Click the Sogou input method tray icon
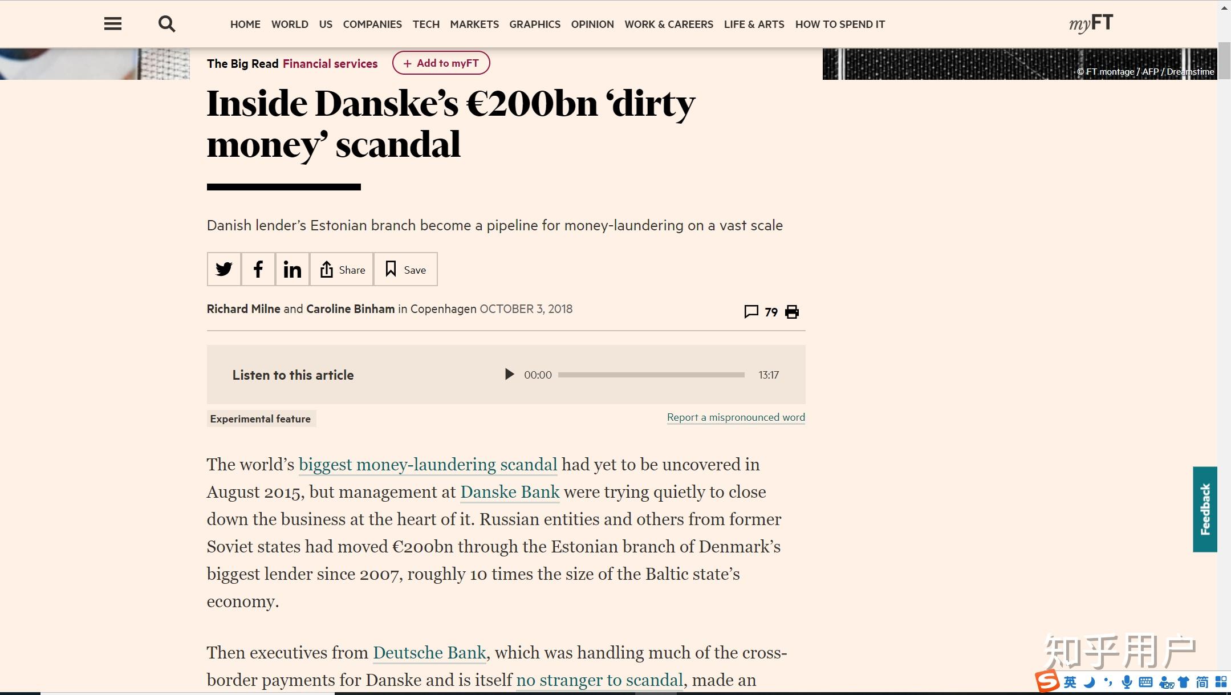Image resolution: width=1231 pixels, height=695 pixels. (x=1047, y=681)
